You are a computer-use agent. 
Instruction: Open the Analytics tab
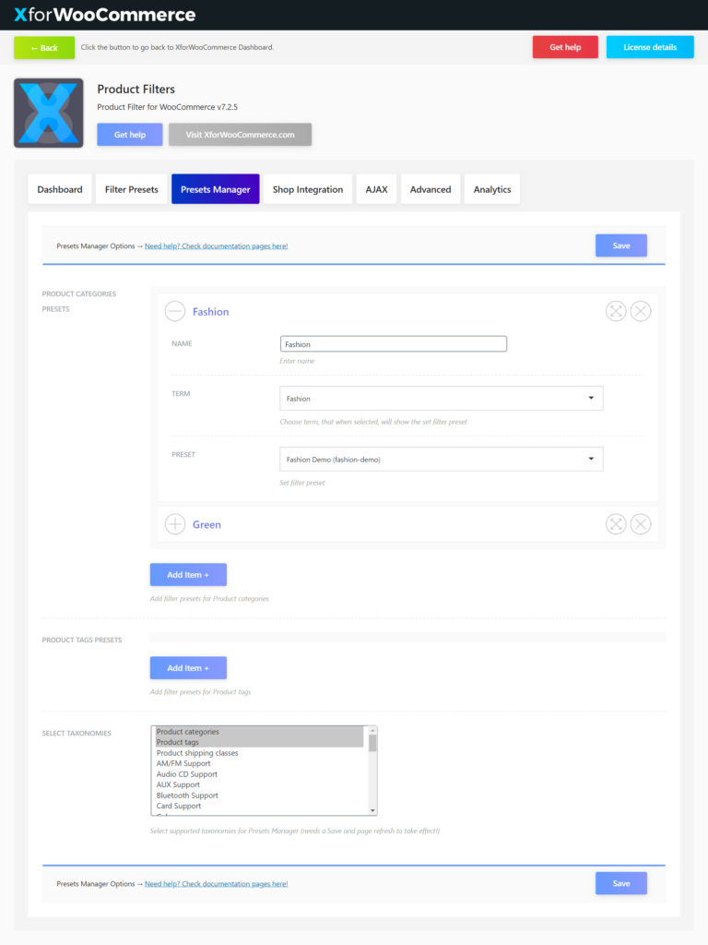(492, 189)
